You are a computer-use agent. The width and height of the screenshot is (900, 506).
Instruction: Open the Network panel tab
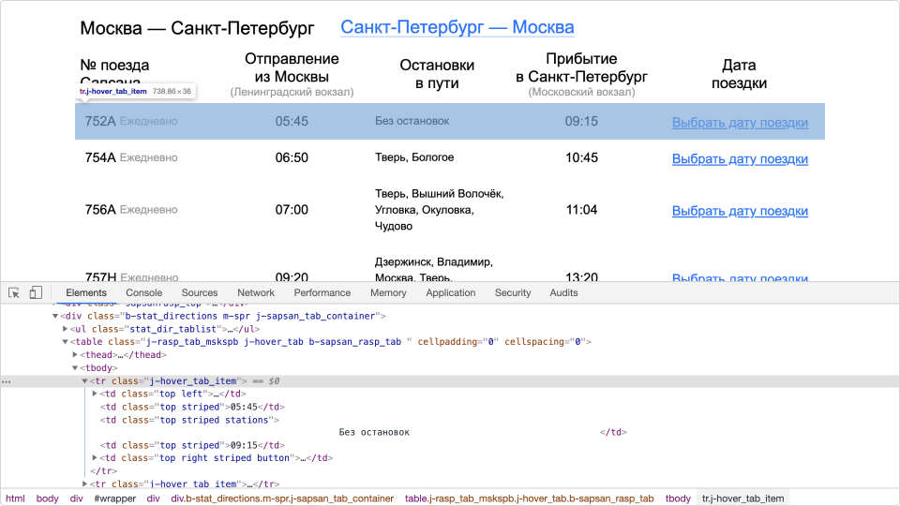(256, 292)
